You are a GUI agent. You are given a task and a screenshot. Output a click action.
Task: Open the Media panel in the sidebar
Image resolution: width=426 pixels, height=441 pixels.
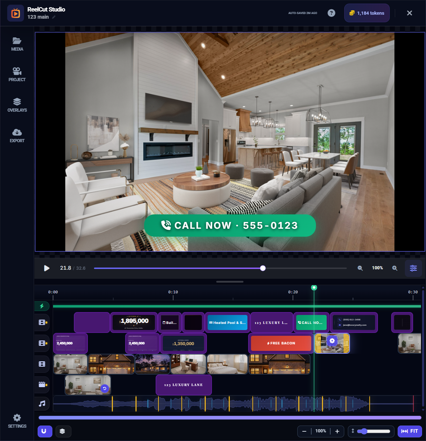click(x=17, y=44)
